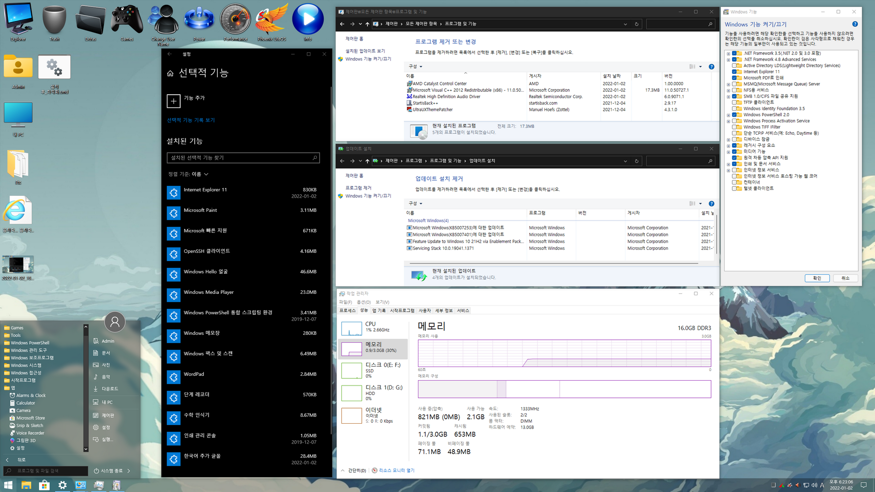The width and height of the screenshot is (875, 492).
Task: Switch to 시작프로그램 tab in Task Manager
Action: click(402, 310)
